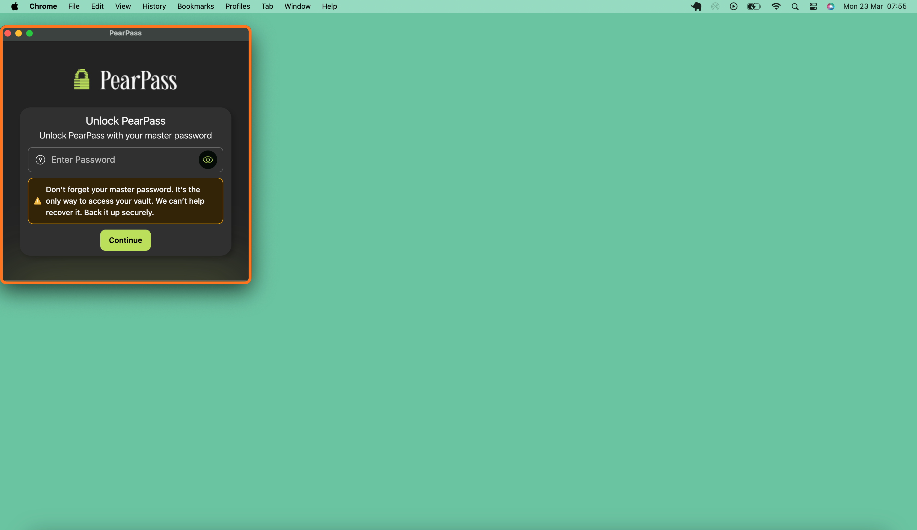The image size is (917, 530).
Task: Open Spotlight search in the menu bar
Action: click(x=795, y=6)
